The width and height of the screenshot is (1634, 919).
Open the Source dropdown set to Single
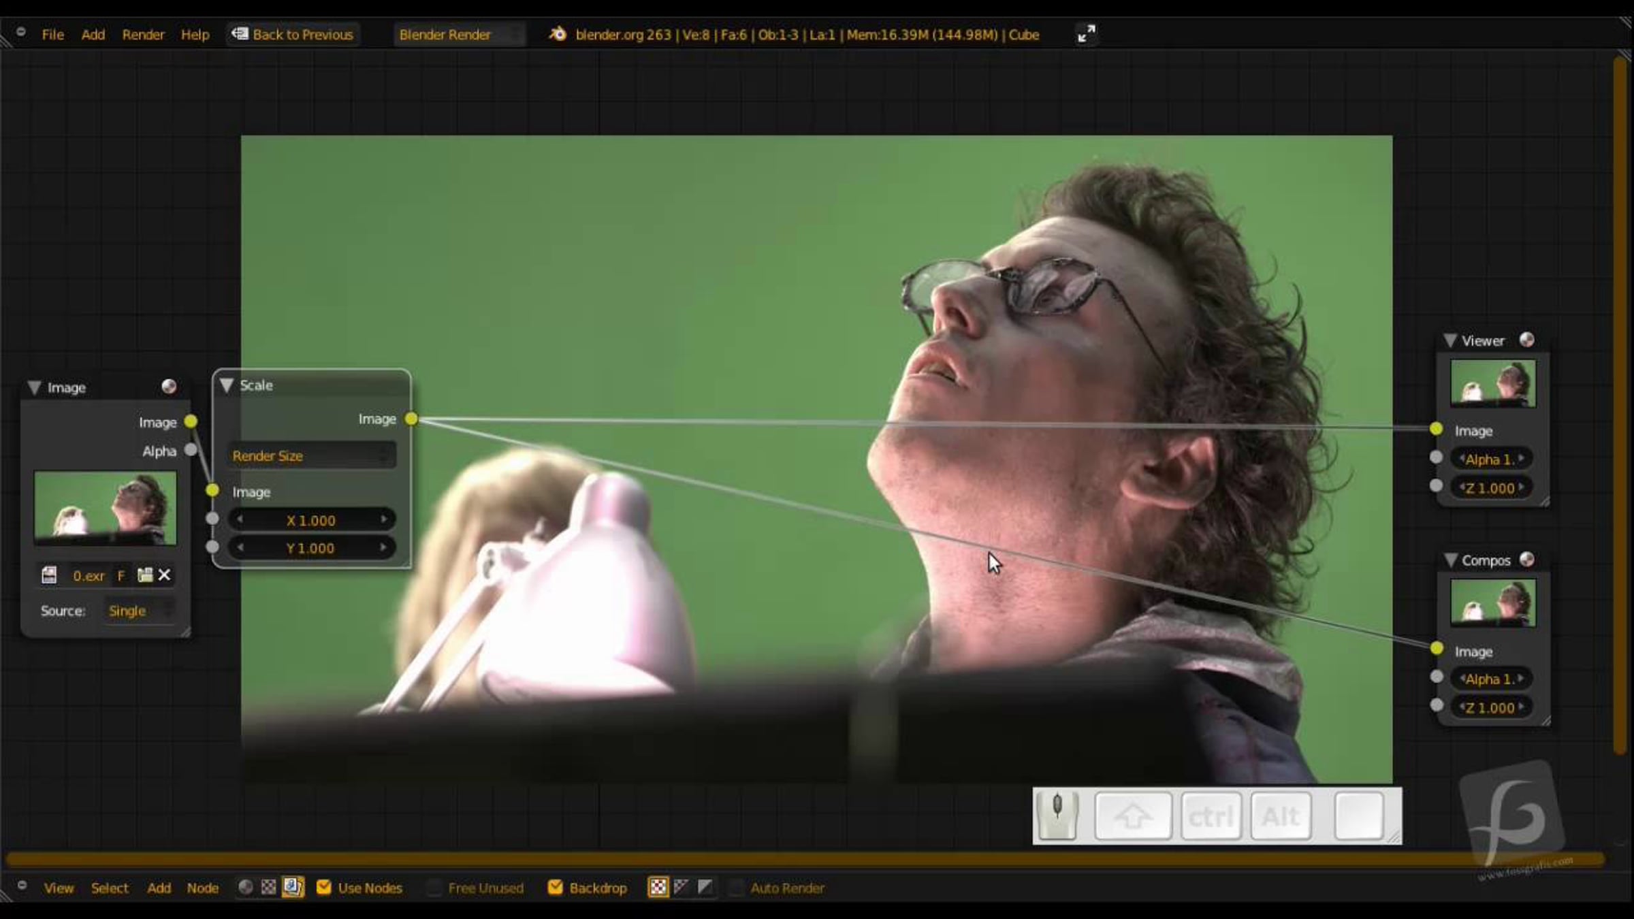pyautogui.click(x=139, y=611)
